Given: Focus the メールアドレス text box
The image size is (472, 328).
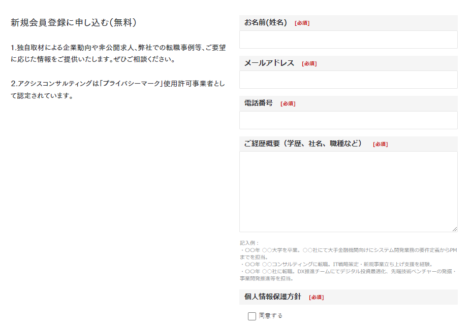Looking at the screenshot, I should point(348,80).
